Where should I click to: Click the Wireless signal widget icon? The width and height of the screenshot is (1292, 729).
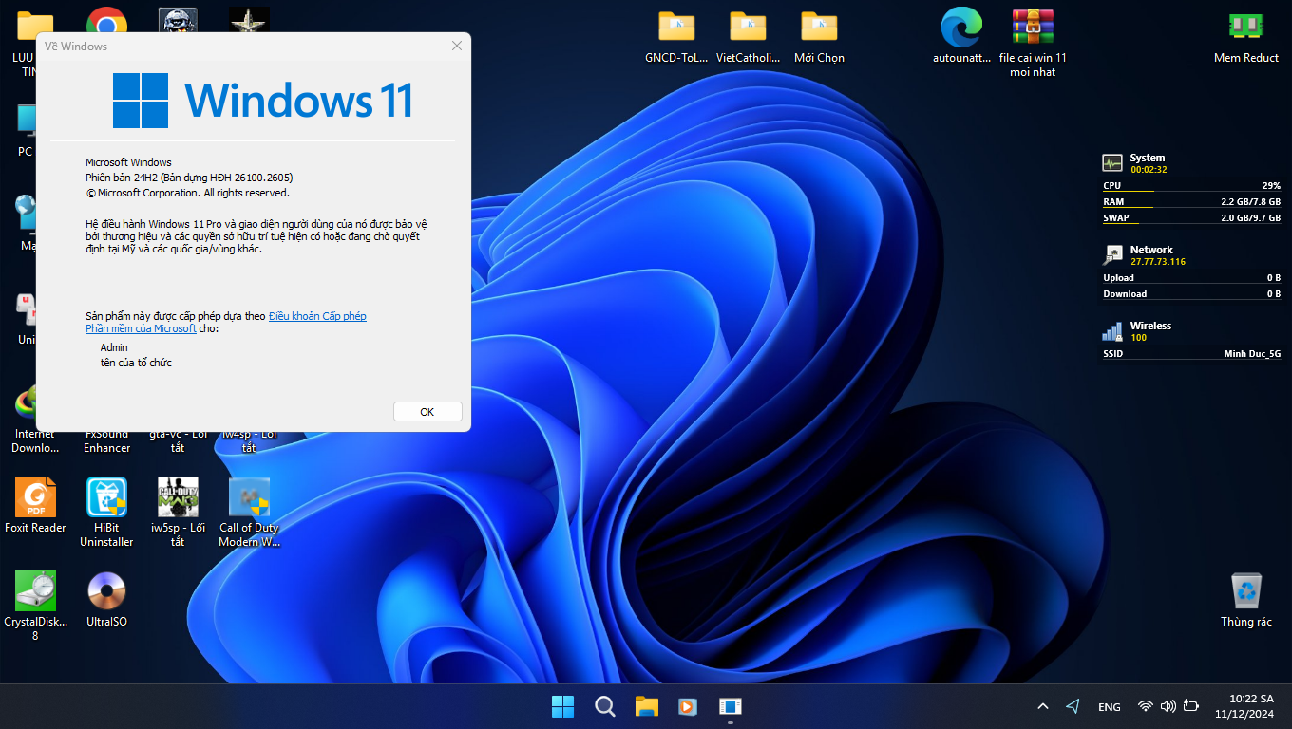click(x=1112, y=331)
